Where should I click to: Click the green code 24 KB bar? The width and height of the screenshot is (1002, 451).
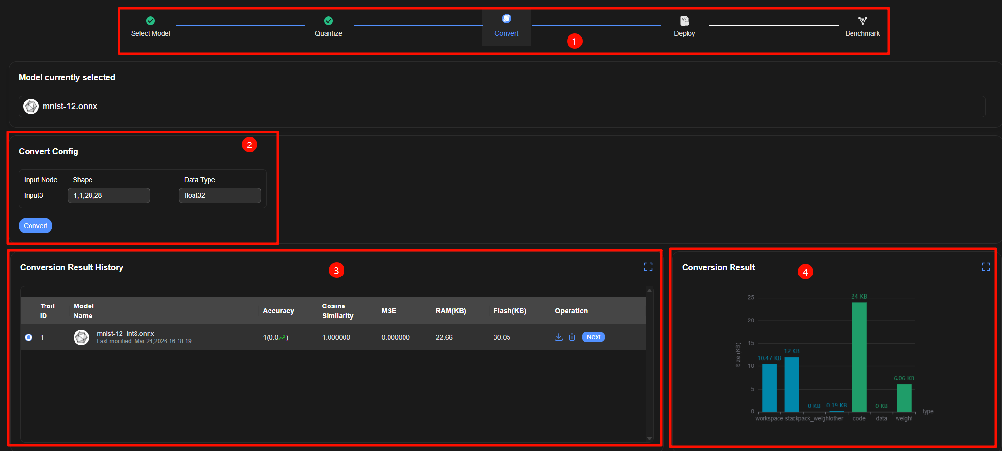coord(859,357)
